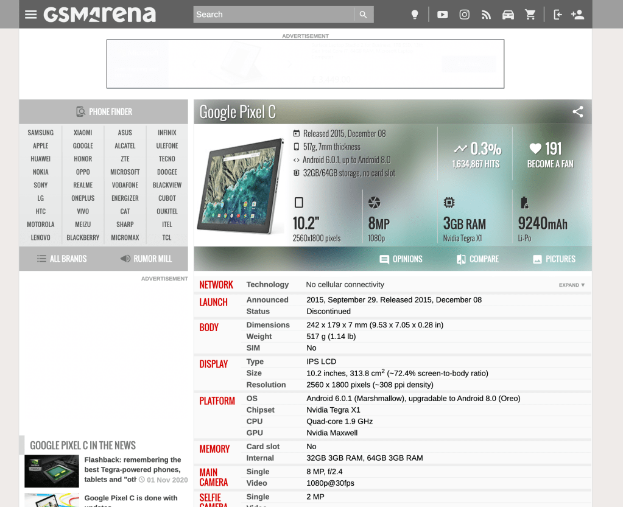Click the Dimensions spec label
This screenshot has width=623, height=507.
pyautogui.click(x=268, y=325)
